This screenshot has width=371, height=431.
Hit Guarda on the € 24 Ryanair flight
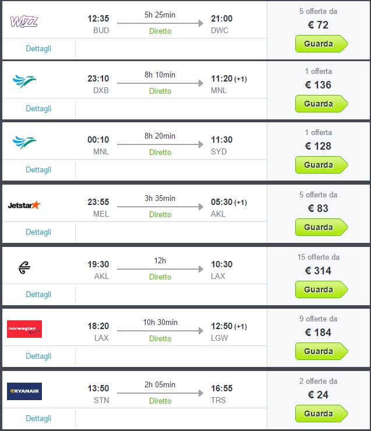click(320, 414)
